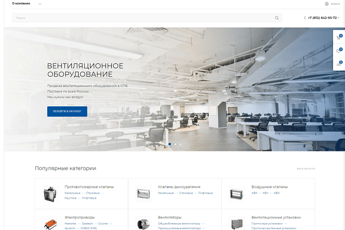Open the favorites heart icon
The width and height of the screenshot is (345, 230).
pos(339,51)
